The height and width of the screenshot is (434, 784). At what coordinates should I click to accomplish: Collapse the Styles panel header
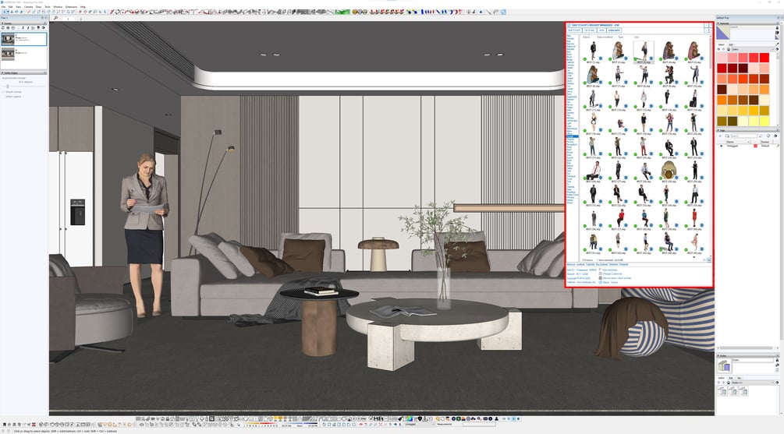click(748, 355)
